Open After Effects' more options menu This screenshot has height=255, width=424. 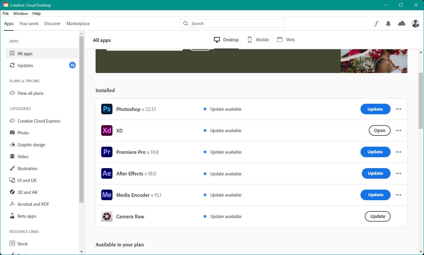click(399, 173)
